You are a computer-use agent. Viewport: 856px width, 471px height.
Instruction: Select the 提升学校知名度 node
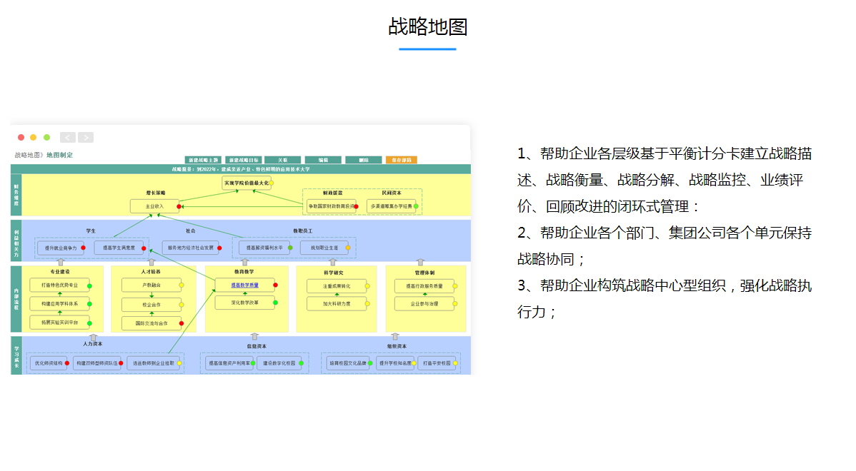click(395, 363)
